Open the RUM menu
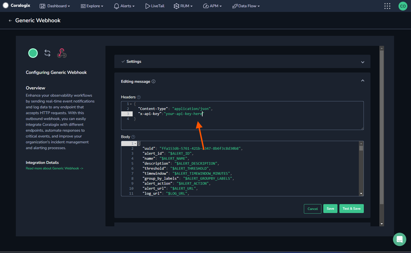The width and height of the screenshot is (411, 253). coord(183,6)
